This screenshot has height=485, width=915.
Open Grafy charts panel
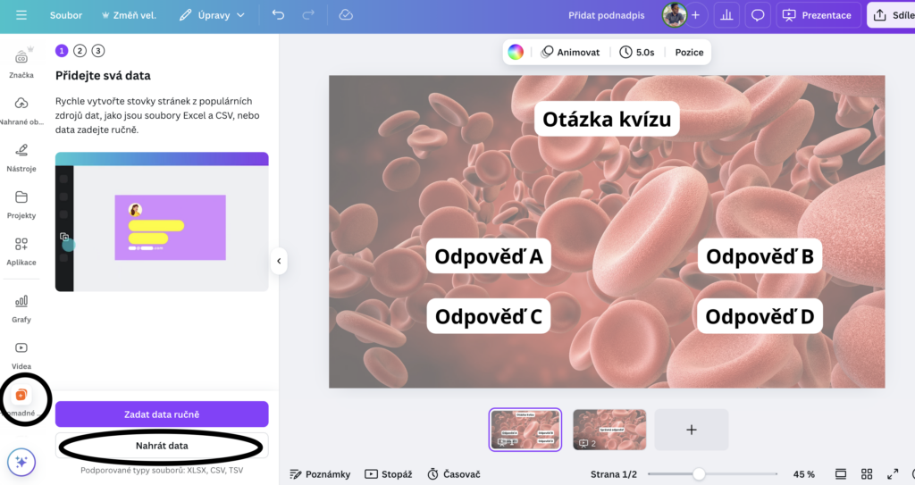point(21,308)
